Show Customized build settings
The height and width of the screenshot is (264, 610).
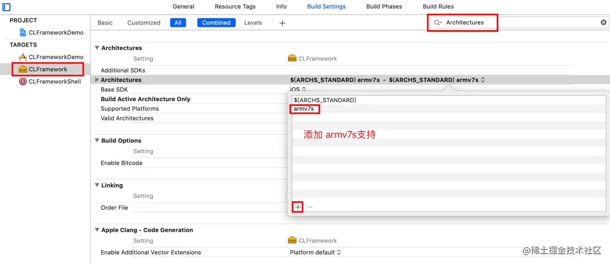click(144, 23)
